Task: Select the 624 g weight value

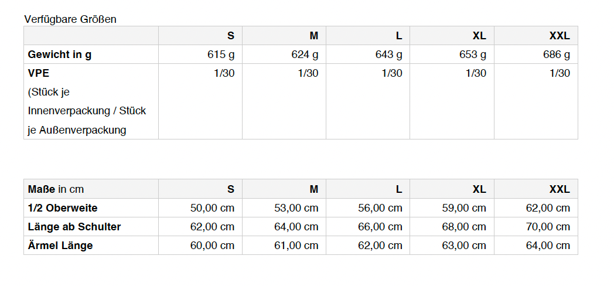Action: [x=305, y=55]
